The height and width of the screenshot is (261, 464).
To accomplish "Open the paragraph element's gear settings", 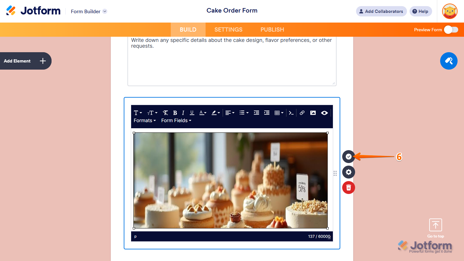I will 348,172.
